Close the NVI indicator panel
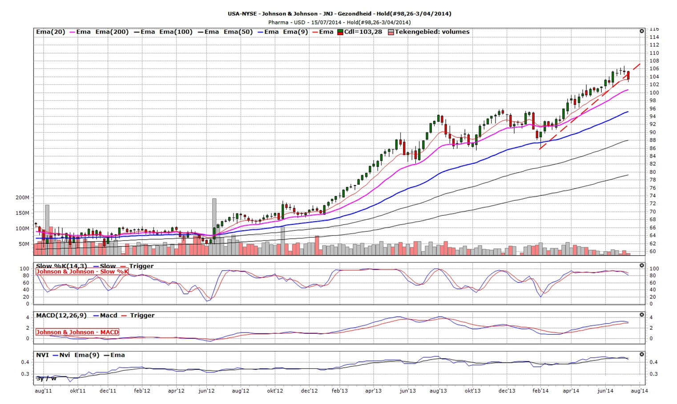This screenshot has width=677, height=404. [641, 354]
